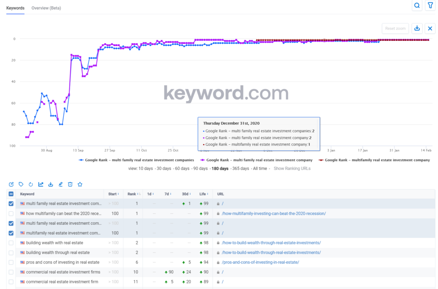The height and width of the screenshot is (289, 438).
Task: Open the how-multifamily-investing-can-beat-the-2020-recession URL
Action: pos(274,214)
